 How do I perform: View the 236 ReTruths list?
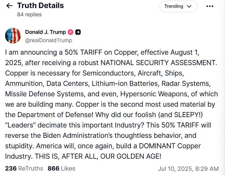pos(24,168)
